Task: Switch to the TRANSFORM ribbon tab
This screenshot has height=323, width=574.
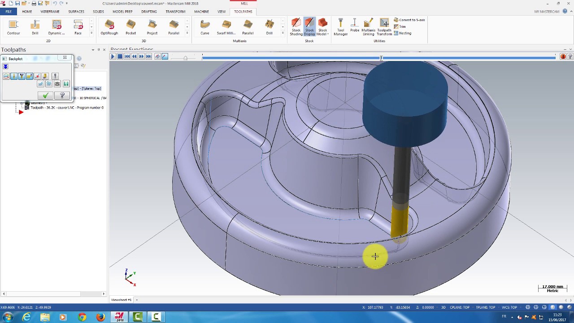Action: [x=175, y=11]
